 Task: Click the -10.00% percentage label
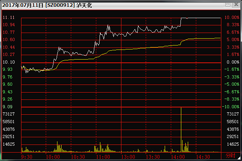click(x=231, y=107)
